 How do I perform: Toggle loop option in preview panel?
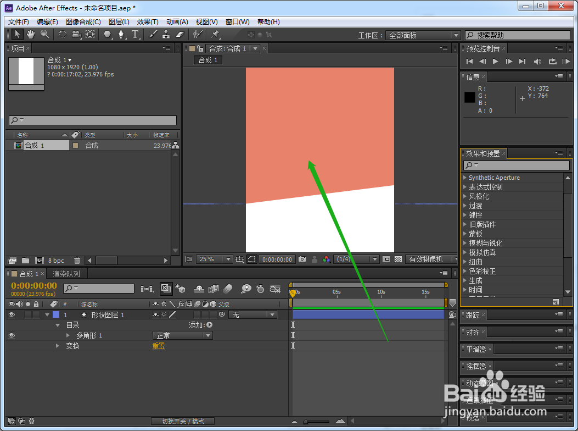pyautogui.click(x=552, y=62)
